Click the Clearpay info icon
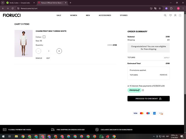 [143, 90]
